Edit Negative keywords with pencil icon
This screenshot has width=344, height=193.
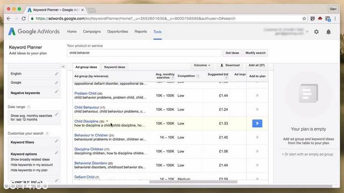click(x=56, y=92)
